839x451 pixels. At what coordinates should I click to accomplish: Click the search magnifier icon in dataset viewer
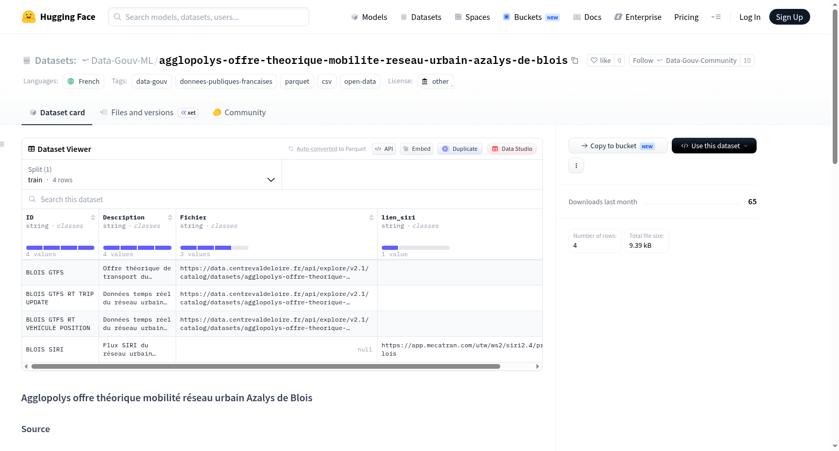click(x=33, y=200)
